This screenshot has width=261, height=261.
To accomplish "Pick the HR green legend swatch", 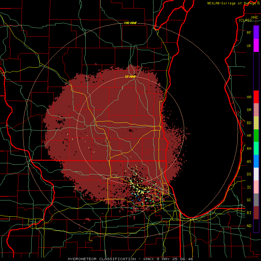I will (x=256, y=136).
